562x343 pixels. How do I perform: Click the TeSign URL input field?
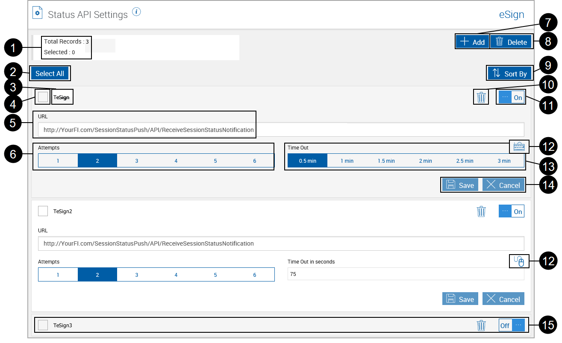point(281,129)
